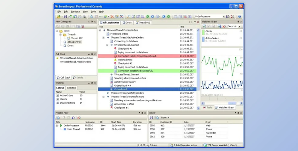Click the warning icon beside Waiting 500ms
Image resolution: width=298 pixels, height=151 pixels.
[115, 60]
